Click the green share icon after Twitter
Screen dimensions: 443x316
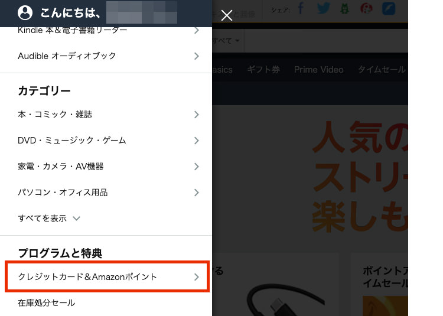pos(344,8)
